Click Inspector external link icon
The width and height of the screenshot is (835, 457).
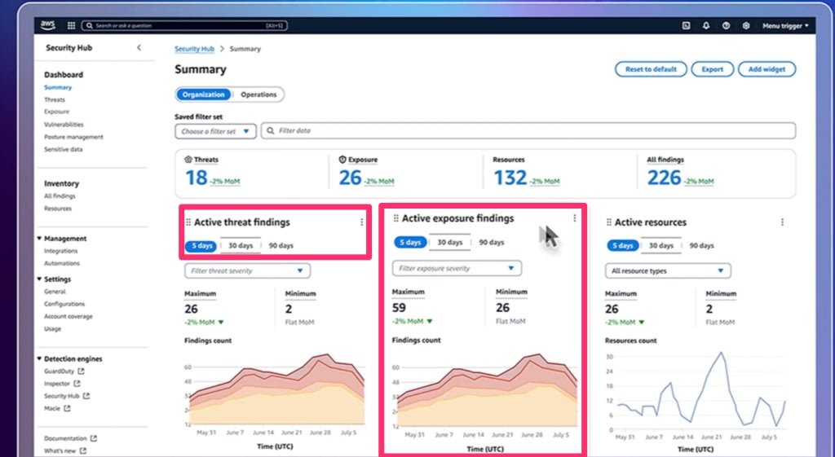pos(77,384)
